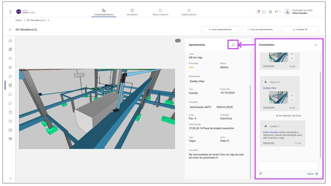Click Responder under the 16:43 comment

click(269, 66)
